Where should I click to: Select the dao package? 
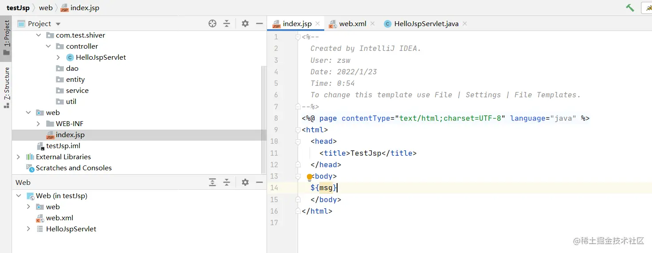[72, 68]
